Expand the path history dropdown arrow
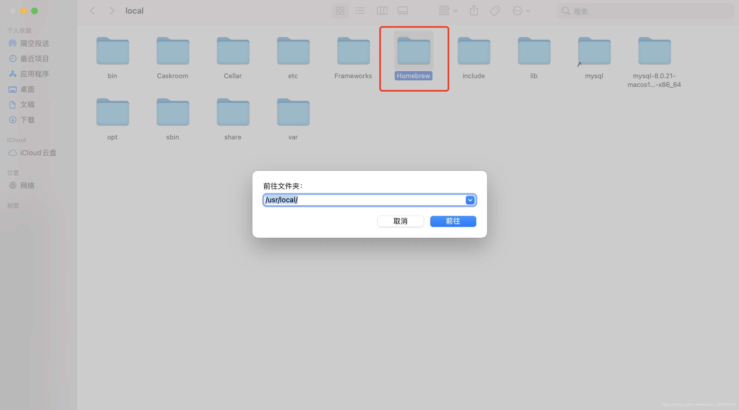Viewport: 739px width, 410px height. click(470, 200)
